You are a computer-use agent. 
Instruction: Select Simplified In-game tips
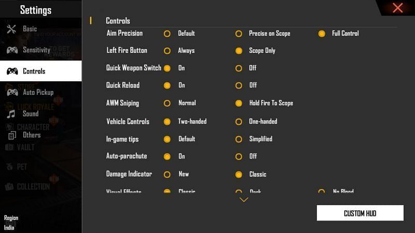click(239, 139)
